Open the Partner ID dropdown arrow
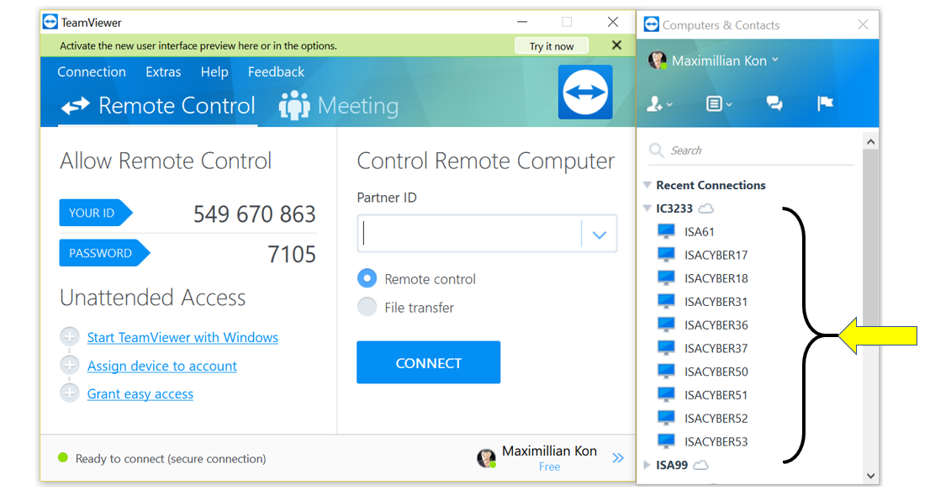This screenshot has height=501, width=951. (599, 235)
